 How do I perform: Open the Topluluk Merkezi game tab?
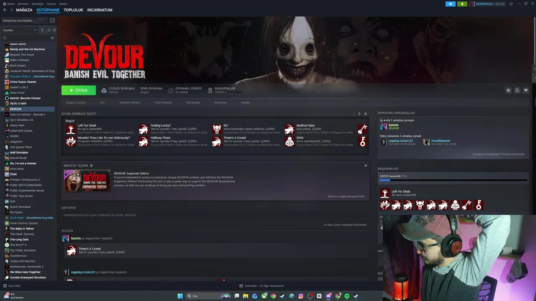point(130,102)
